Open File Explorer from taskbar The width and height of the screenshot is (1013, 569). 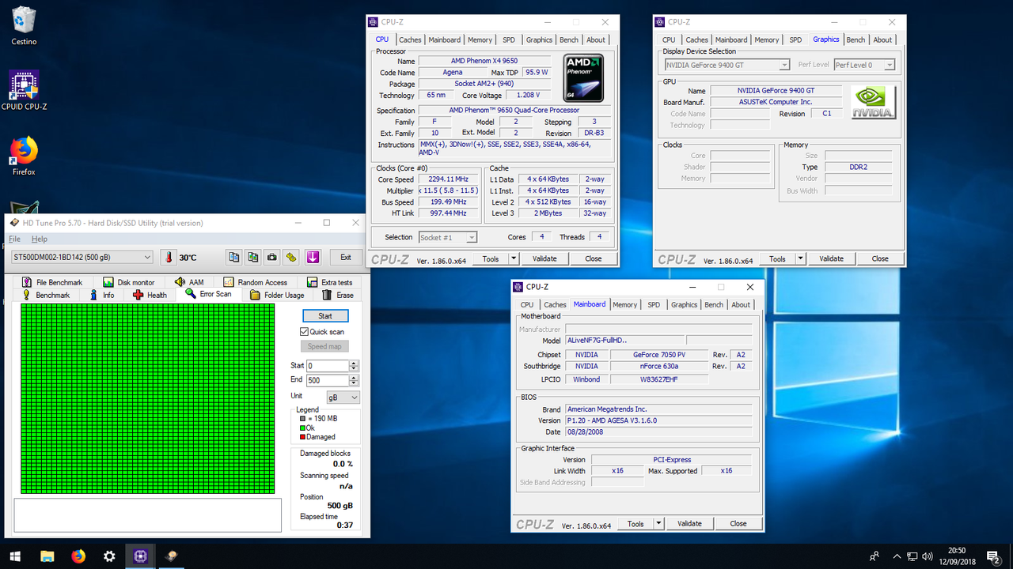click(47, 556)
